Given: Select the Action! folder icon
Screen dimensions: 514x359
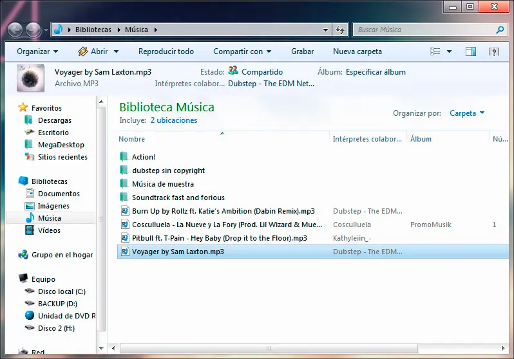Looking at the screenshot, I should click(x=124, y=156).
